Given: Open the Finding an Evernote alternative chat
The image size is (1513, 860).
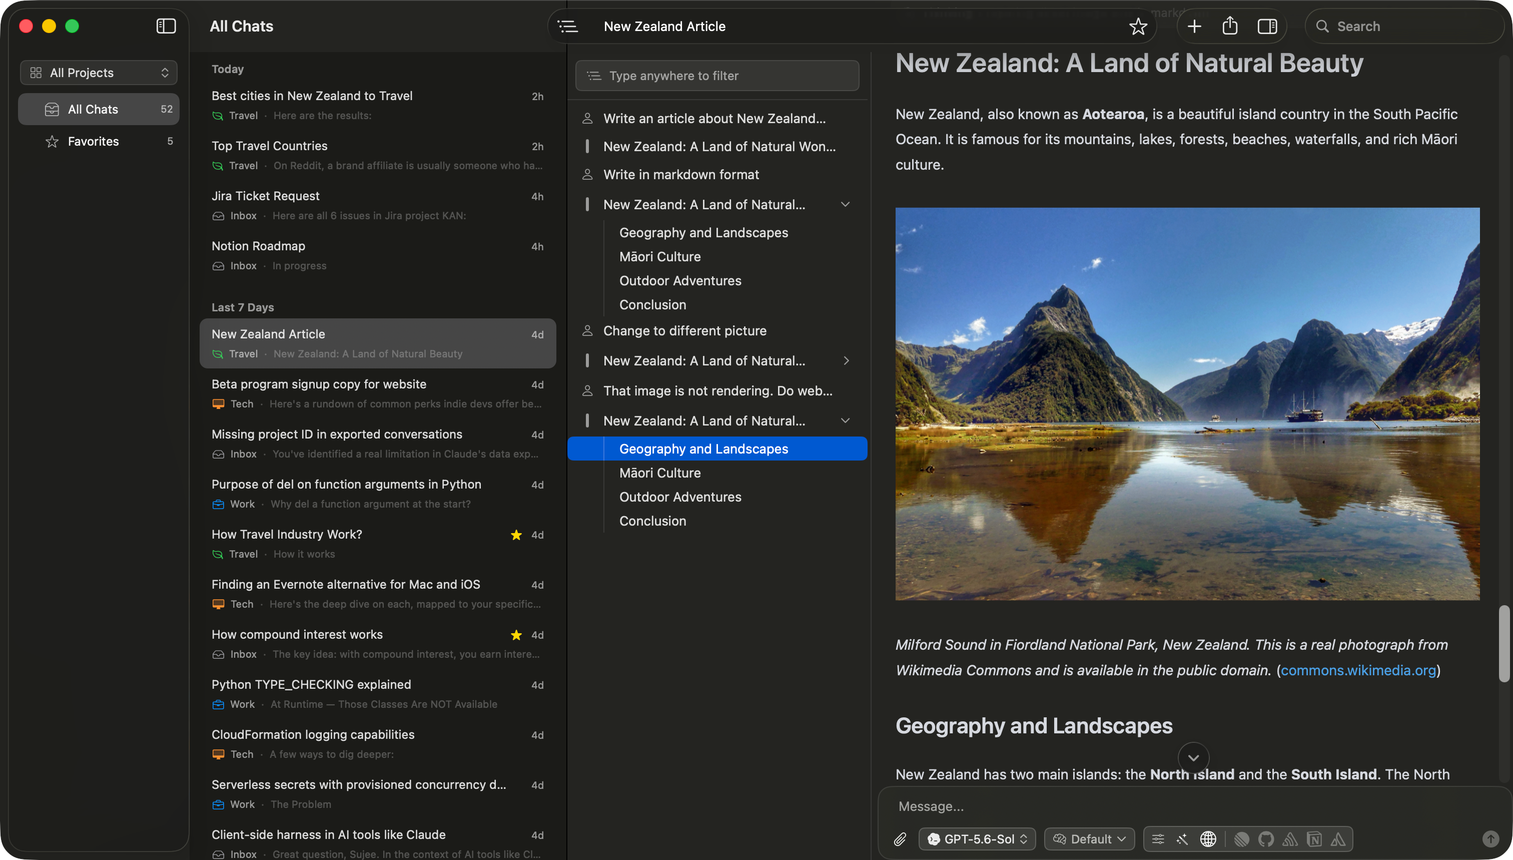Looking at the screenshot, I should pos(378,594).
